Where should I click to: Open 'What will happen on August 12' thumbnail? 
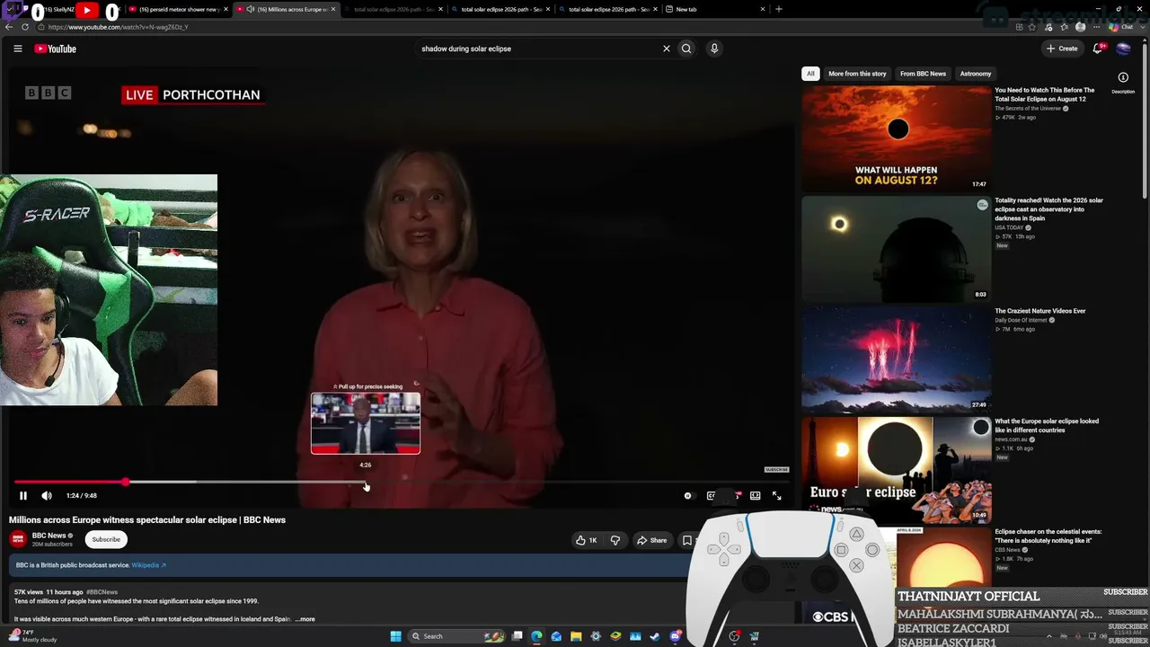coord(896,137)
